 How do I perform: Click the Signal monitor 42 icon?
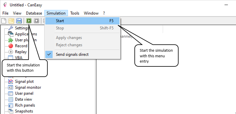(x=11, y=87)
